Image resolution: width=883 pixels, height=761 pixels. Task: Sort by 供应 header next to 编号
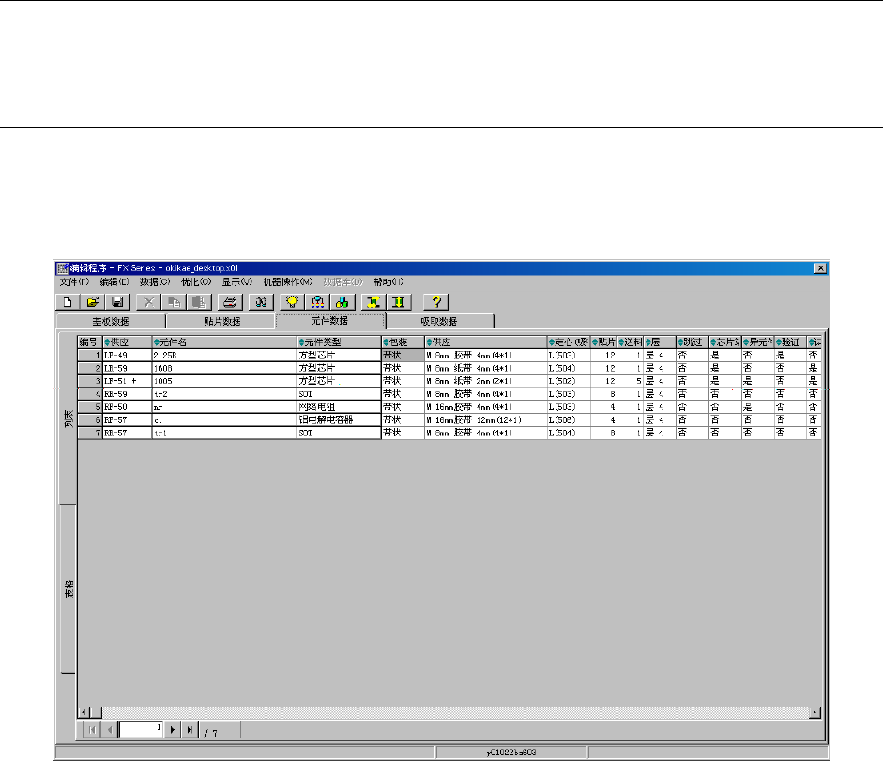pos(128,342)
